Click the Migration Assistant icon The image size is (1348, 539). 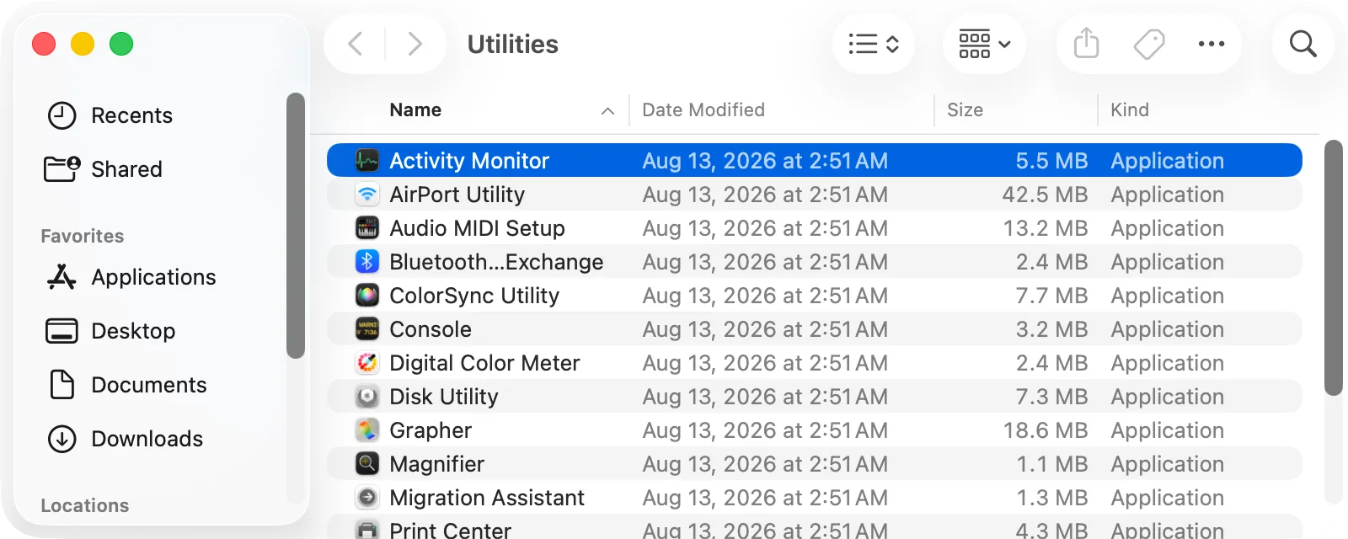pos(366,497)
